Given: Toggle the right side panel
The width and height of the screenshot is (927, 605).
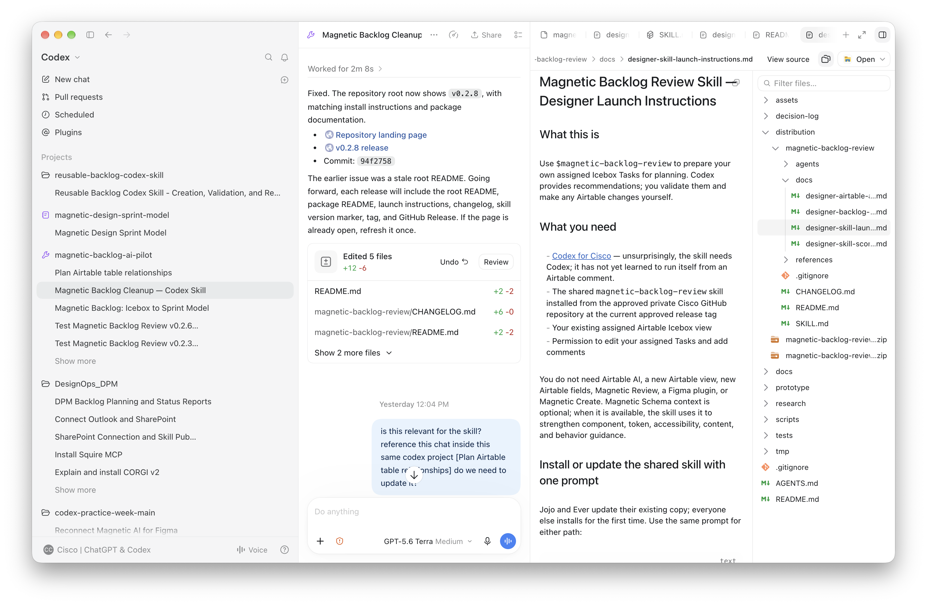Looking at the screenshot, I should pyautogui.click(x=882, y=35).
